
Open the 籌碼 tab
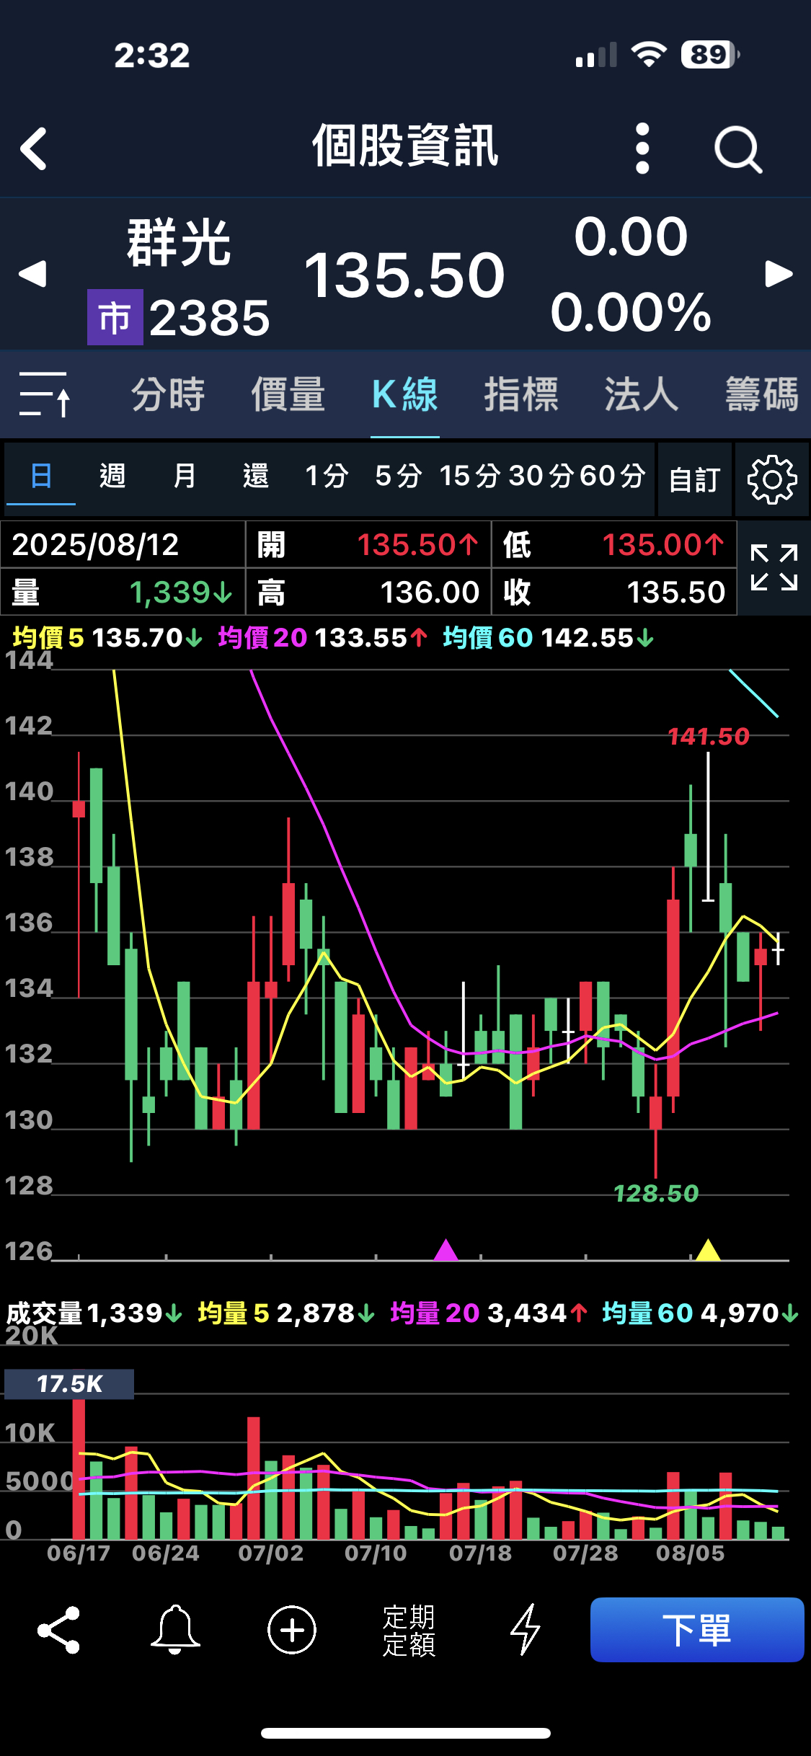pyautogui.click(x=762, y=394)
